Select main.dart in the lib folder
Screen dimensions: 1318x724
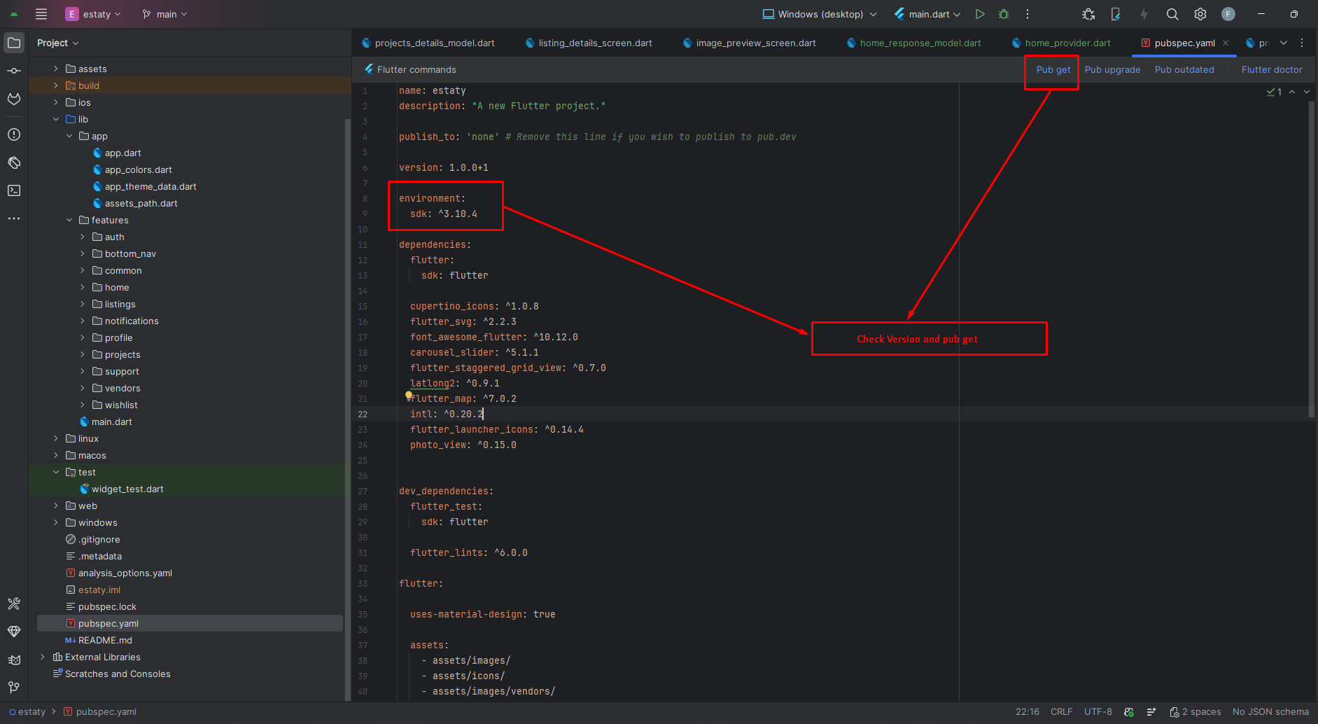pyautogui.click(x=111, y=422)
